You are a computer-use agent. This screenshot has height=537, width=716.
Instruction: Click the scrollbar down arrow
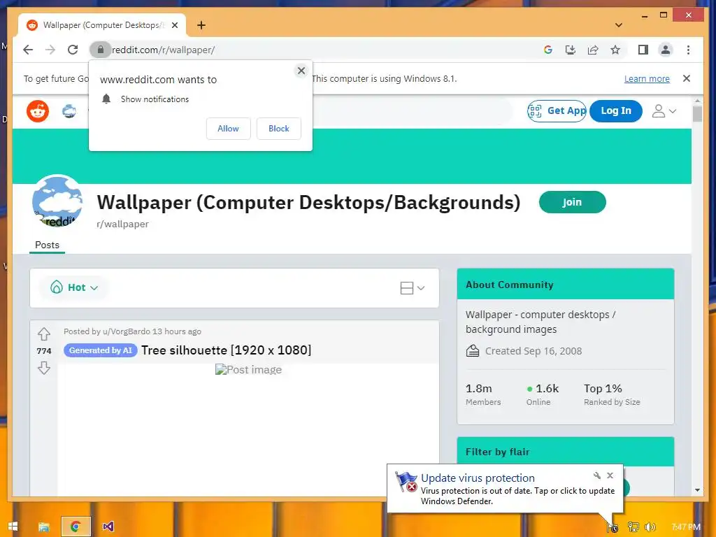(x=697, y=490)
